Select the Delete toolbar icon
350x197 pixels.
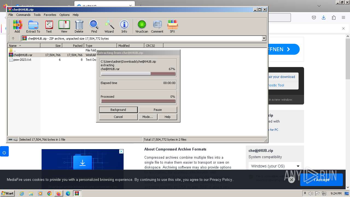pyautogui.click(x=79, y=27)
